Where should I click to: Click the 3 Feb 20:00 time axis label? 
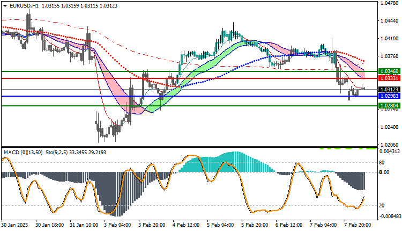click(x=152, y=225)
